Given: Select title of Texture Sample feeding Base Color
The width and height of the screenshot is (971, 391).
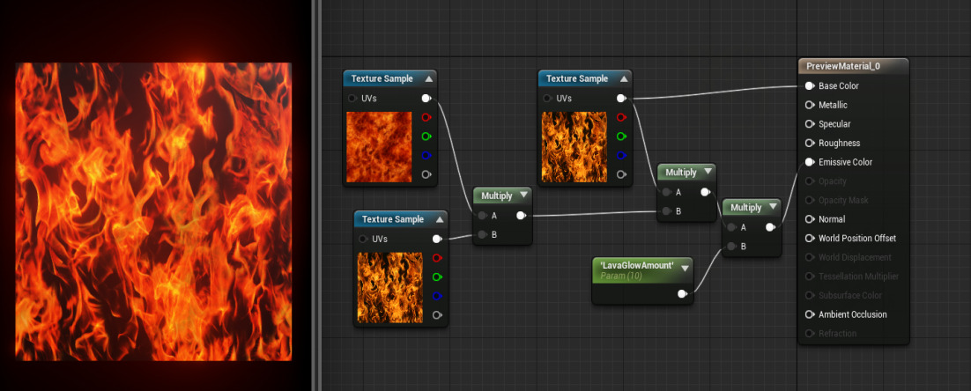Looking at the screenshot, I should point(577,78).
